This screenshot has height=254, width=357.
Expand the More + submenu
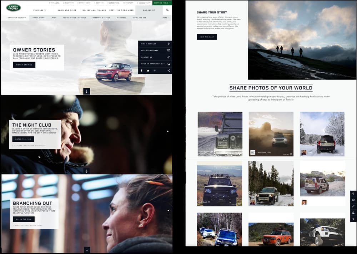[x=166, y=18]
